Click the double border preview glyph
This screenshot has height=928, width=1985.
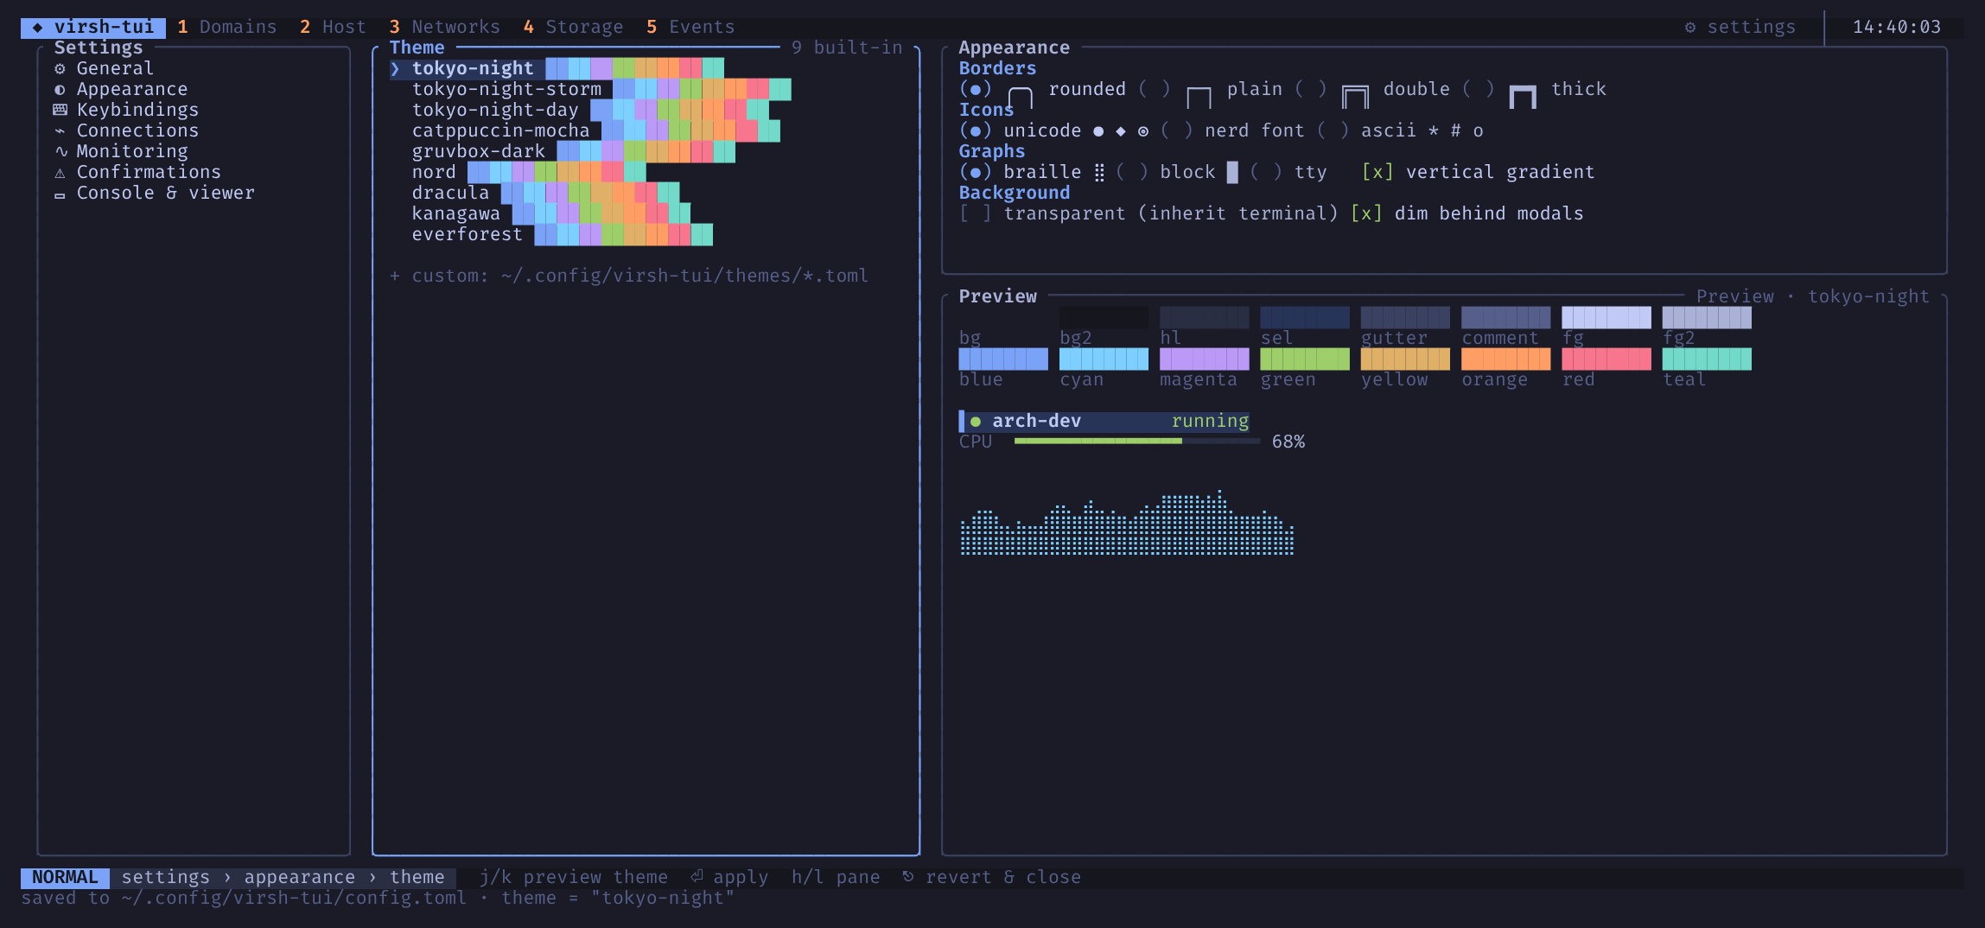point(1355,97)
